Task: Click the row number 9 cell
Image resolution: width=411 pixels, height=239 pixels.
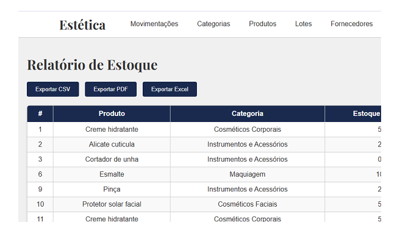Action: click(40, 189)
